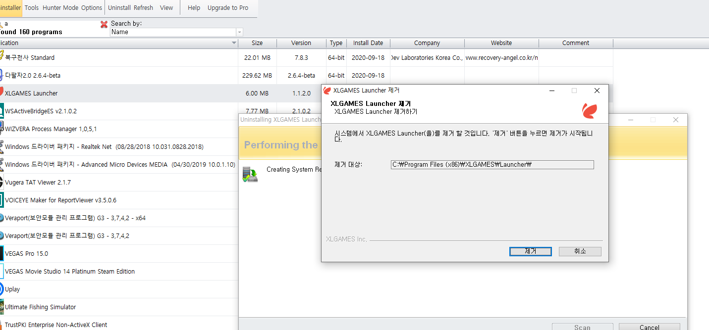Click the Uninstall toolbar button
709x330 pixels.
pyautogui.click(x=119, y=8)
